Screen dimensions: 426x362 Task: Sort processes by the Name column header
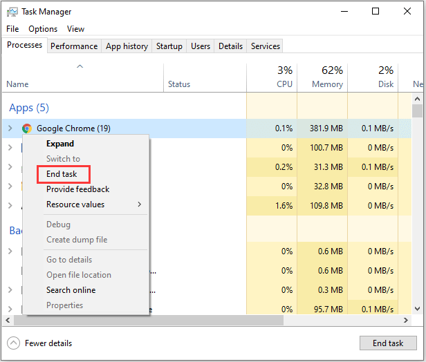pos(83,78)
